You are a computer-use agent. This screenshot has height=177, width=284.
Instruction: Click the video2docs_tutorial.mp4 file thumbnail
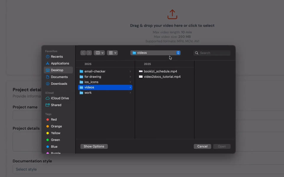click(x=141, y=77)
